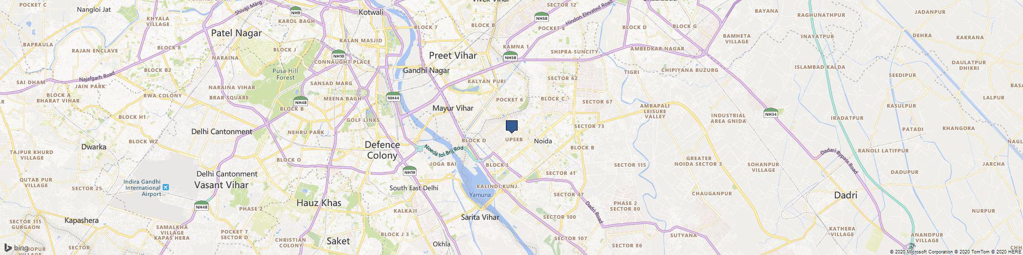
Task: Click the blue location pin near UPSEB
Action: pyautogui.click(x=511, y=126)
